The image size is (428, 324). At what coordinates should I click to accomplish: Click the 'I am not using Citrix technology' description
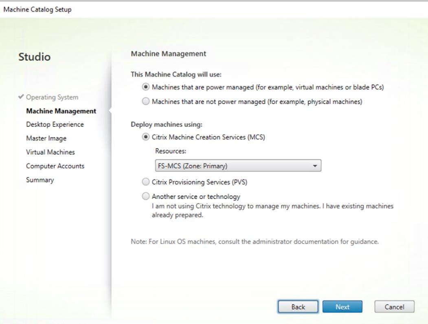(x=273, y=210)
